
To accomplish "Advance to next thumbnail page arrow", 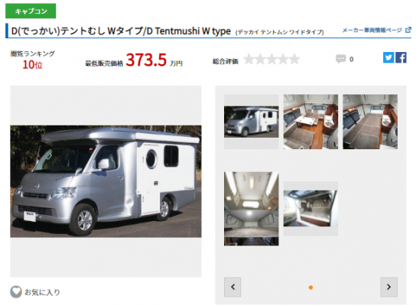I will tap(389, 287).
